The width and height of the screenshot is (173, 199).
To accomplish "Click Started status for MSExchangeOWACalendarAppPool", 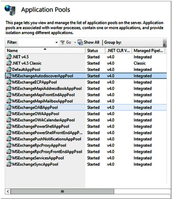I will [x=93, y=120].
